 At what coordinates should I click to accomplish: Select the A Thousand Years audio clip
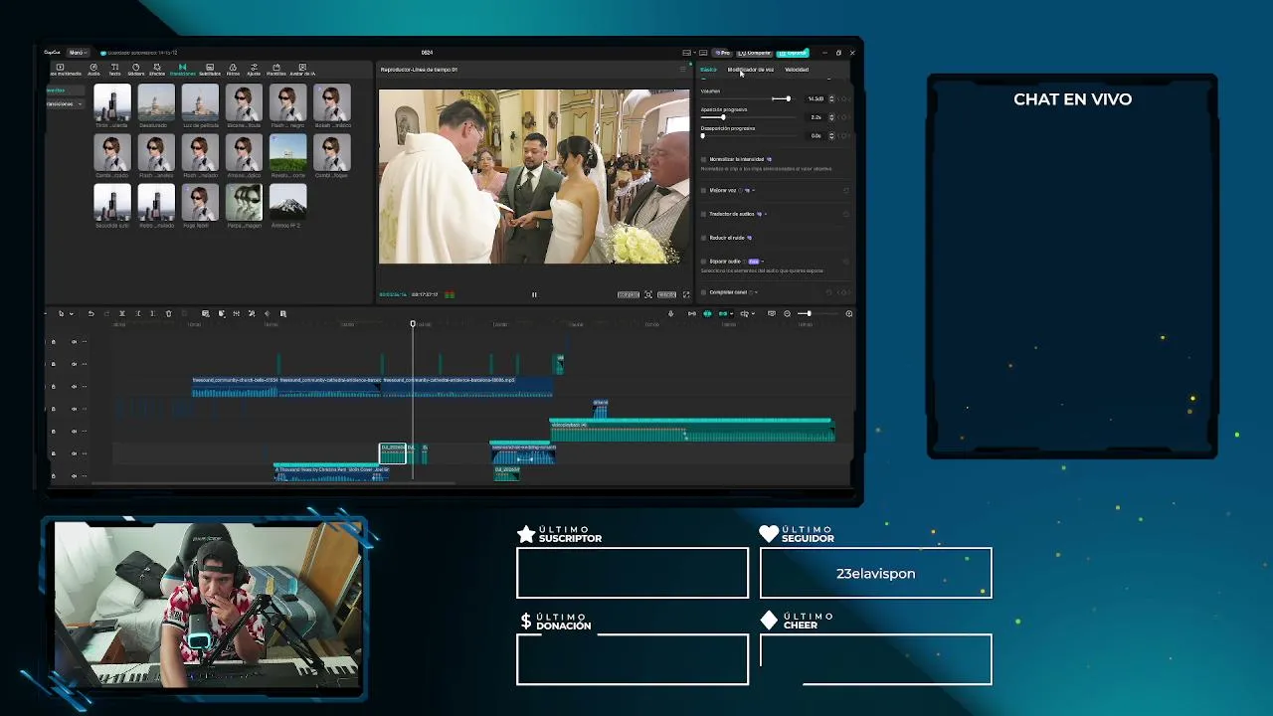(x=330, y=473)
